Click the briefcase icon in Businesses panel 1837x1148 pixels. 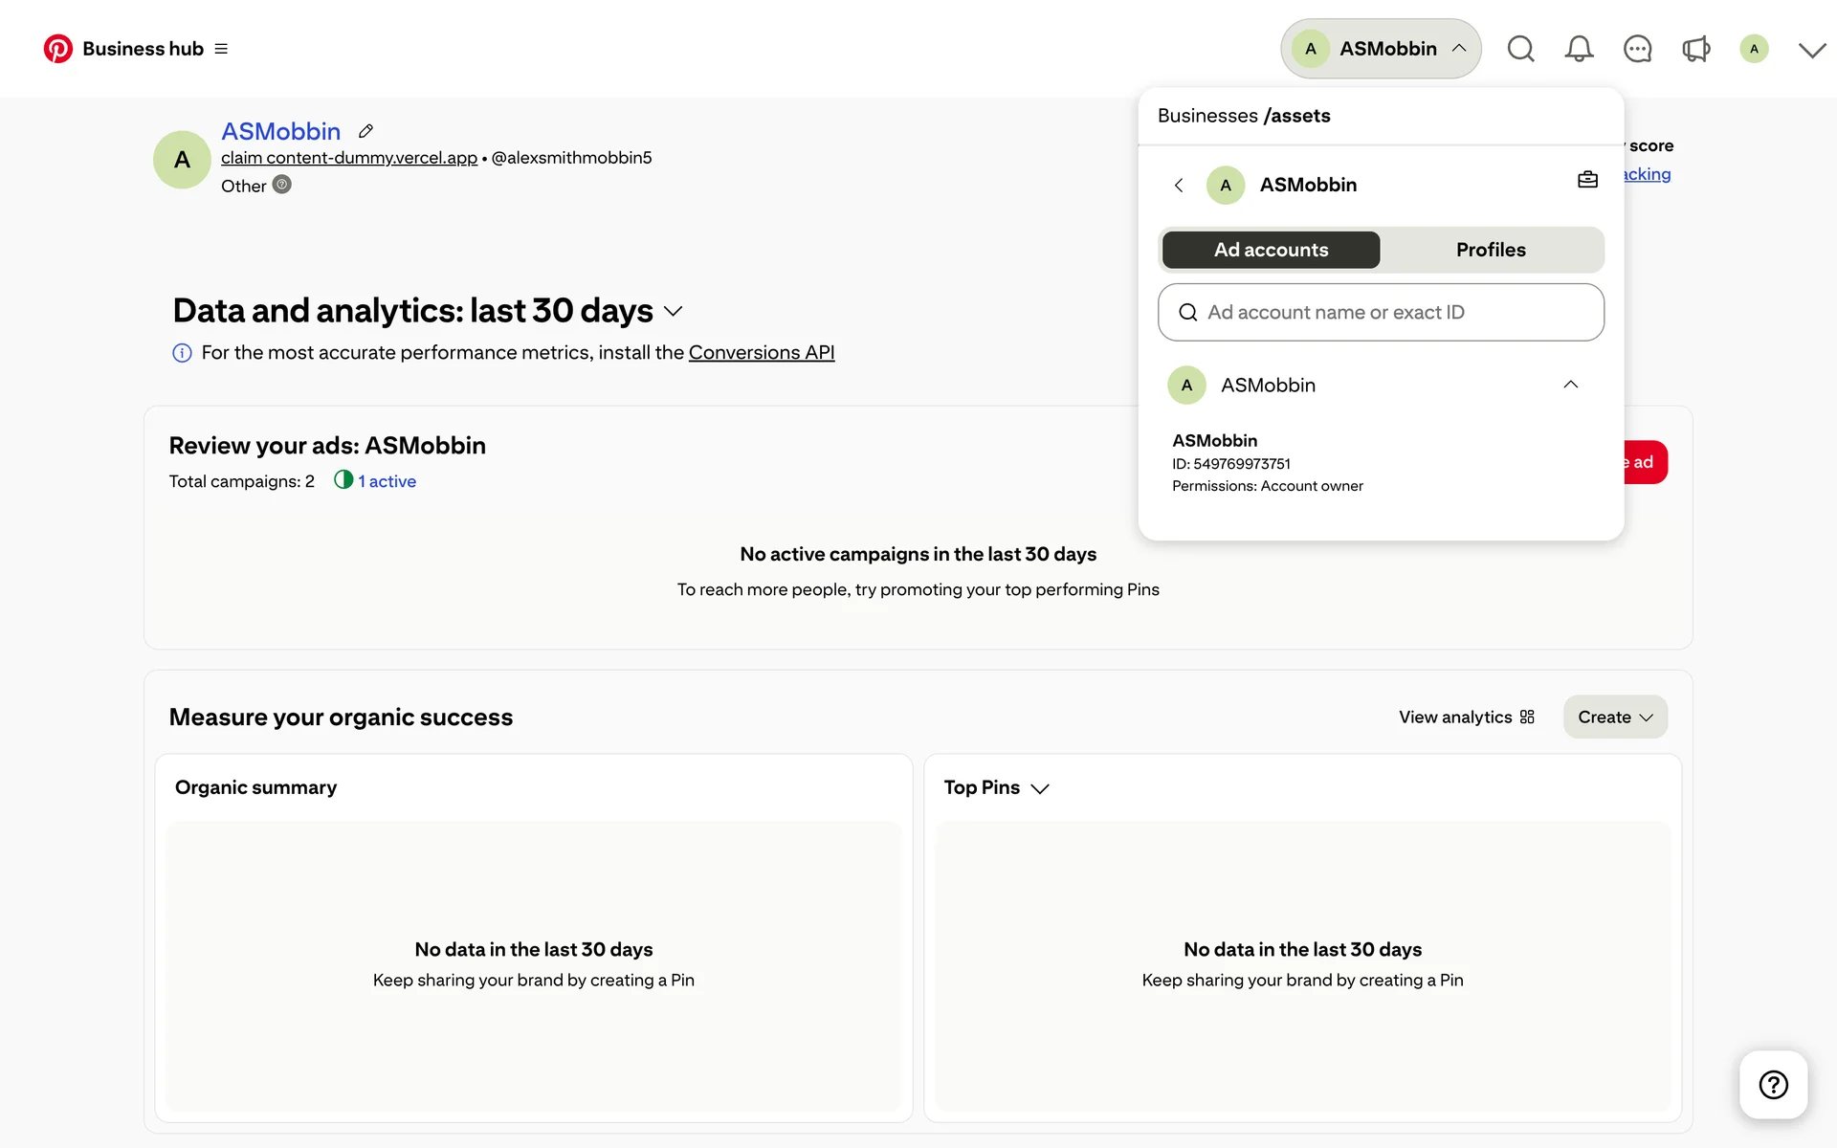1587,180
